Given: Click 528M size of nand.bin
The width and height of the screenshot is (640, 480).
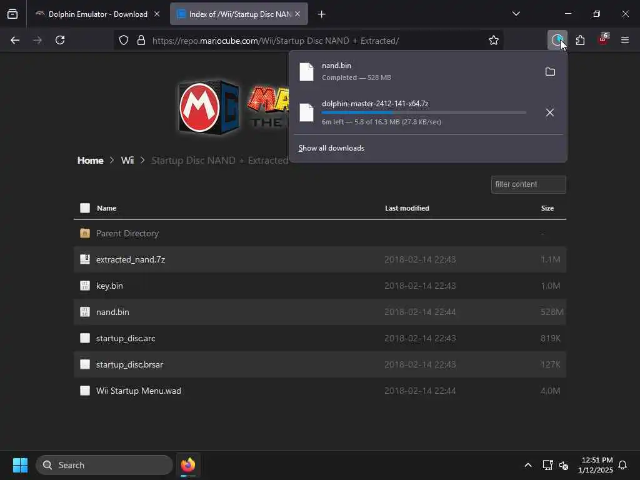Looking at the screenshot, I should coord(552,312).
